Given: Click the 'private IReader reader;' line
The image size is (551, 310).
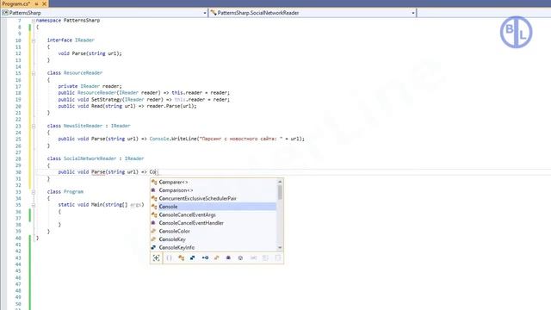Looking at the screenshot, I should pos(90,86).
